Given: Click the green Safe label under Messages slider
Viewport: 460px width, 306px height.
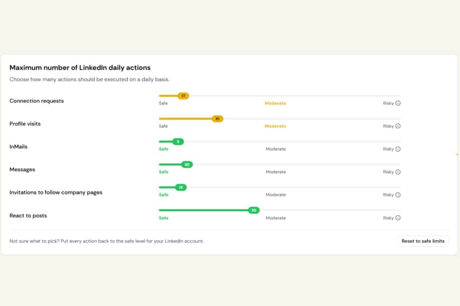Looking at the screenshot, I should [x=164, y=172].
